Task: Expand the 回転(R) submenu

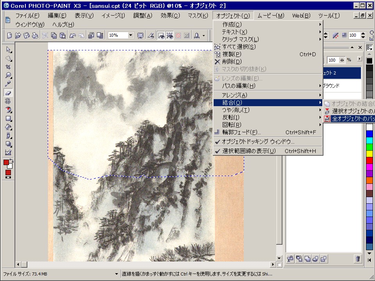Action: [x=268, y=125]
